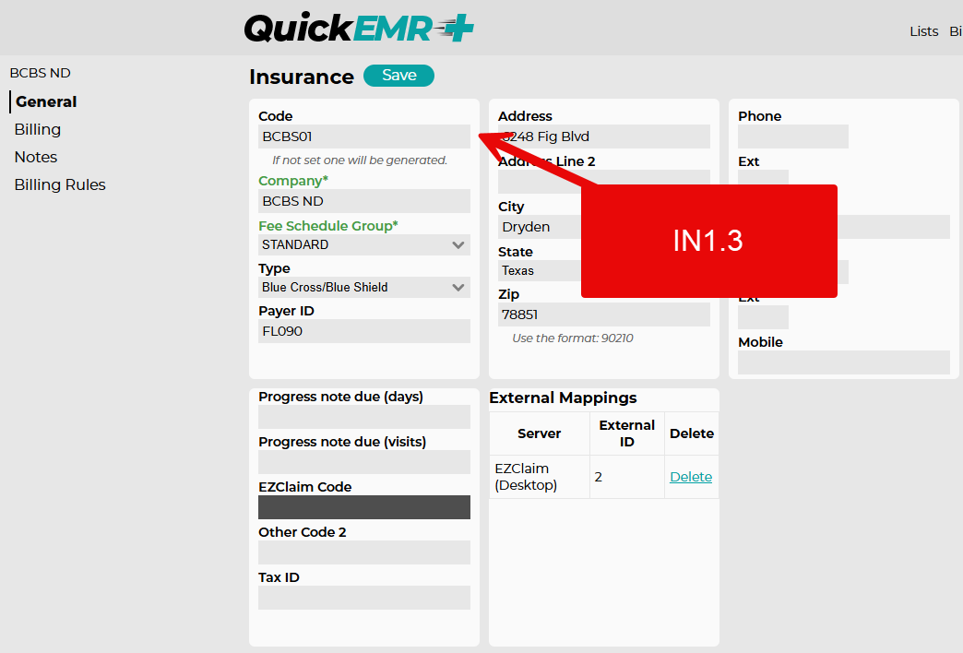Click the Payer ID field FL090
The height and width of the screenshot is (653, 963).
(364, 331)
